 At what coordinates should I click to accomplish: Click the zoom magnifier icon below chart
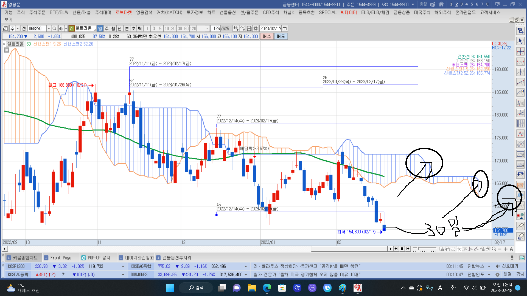tap(494, 249)
